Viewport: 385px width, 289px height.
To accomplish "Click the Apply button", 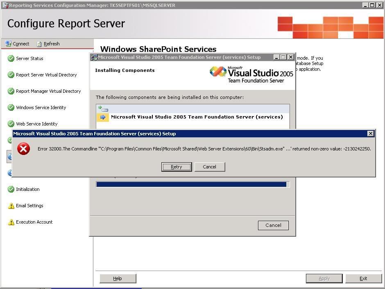I will pos(324,278).
